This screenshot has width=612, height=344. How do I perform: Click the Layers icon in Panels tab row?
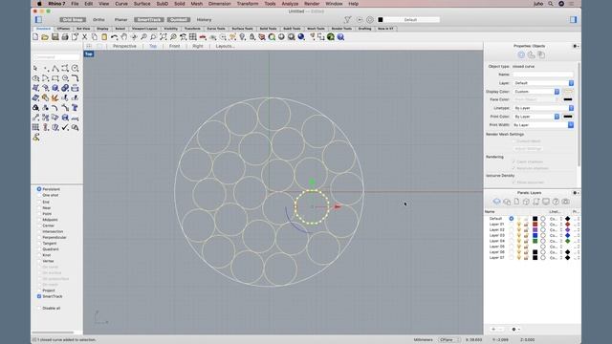(496, 202)
